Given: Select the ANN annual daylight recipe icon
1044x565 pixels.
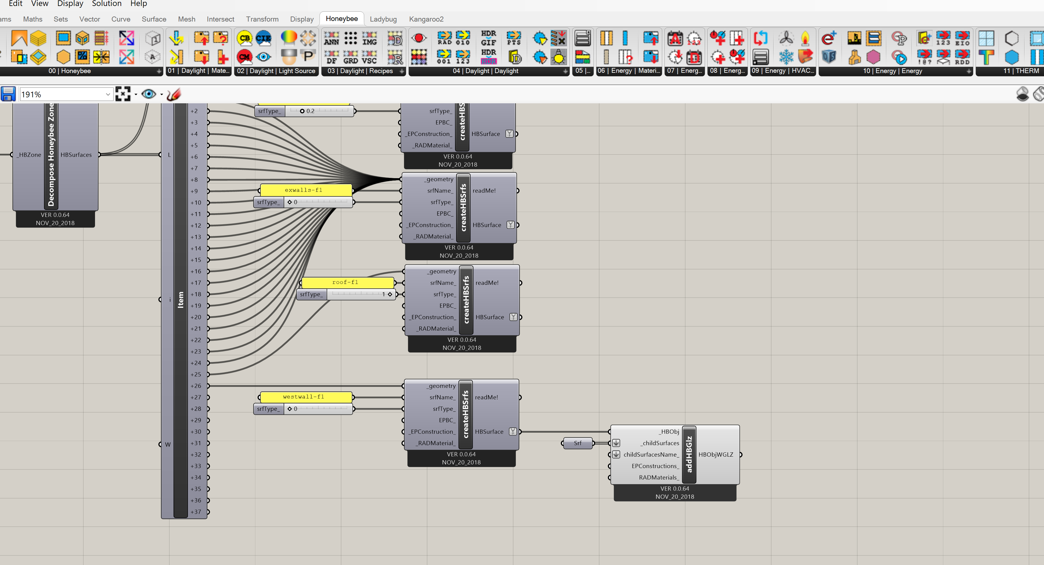Looking at the screenshot, I should 332,38.
